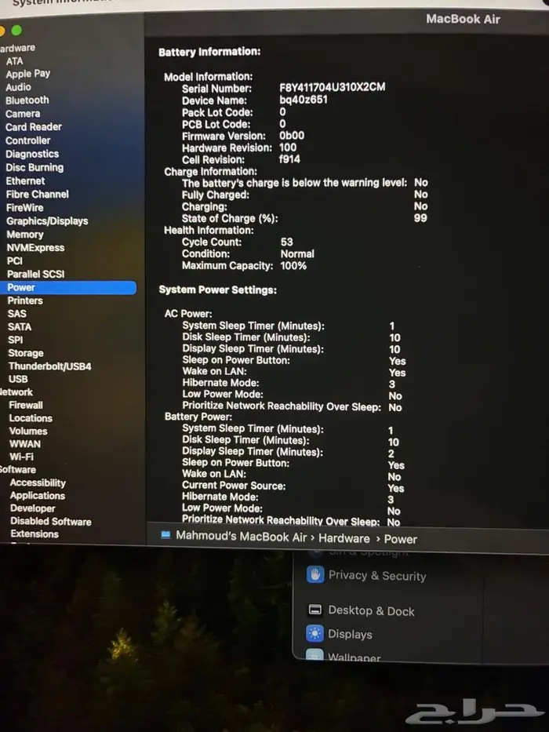Image resolution: width=549 pixels, height=732 pixels.
Task: Open the FireWire entry
Action: click(x=25, y=208)
